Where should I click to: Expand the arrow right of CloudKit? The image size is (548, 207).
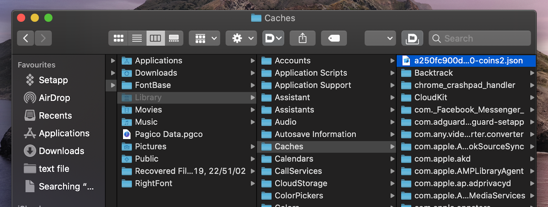point(532,98)
